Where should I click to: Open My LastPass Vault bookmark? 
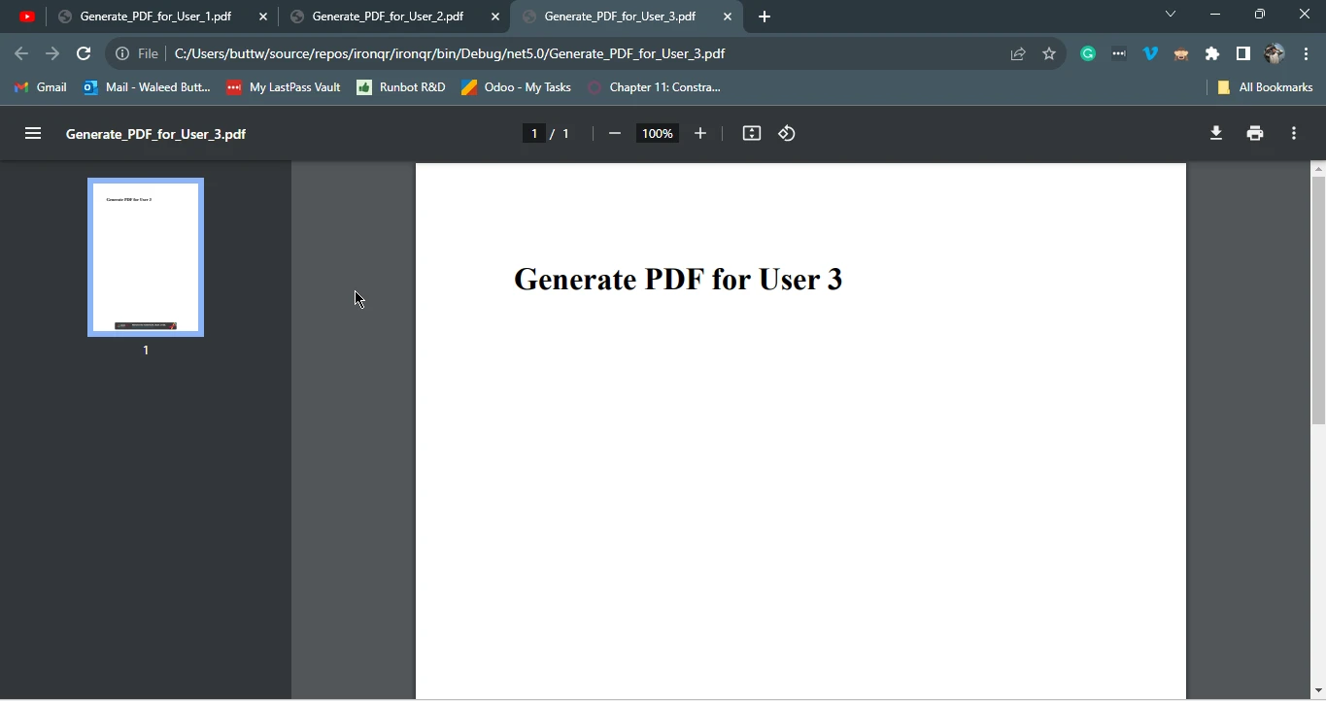point(284,87)
